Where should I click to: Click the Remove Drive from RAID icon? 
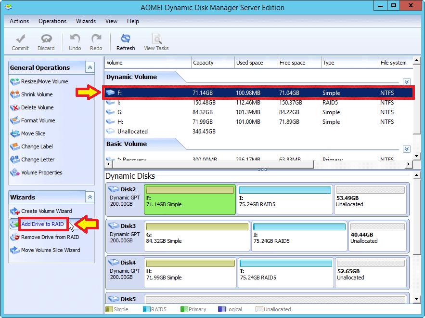tap(15, 237)
